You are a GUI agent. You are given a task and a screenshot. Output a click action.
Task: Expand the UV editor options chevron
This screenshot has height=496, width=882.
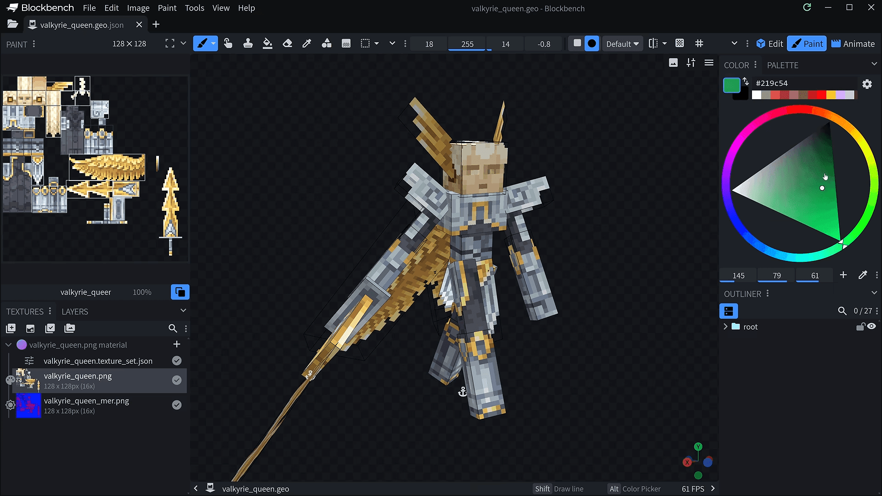coord(183,43)
